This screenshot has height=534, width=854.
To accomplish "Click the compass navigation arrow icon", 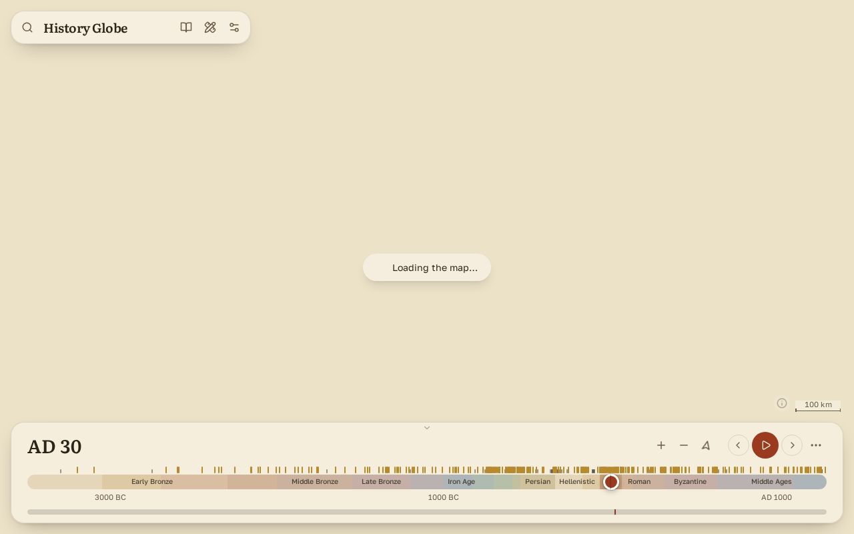I will coord(706,445).
